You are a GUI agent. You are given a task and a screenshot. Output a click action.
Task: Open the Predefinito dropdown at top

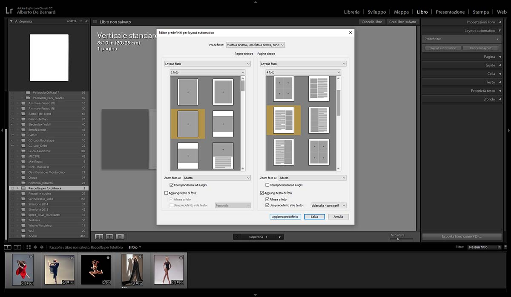pos(255,45)
